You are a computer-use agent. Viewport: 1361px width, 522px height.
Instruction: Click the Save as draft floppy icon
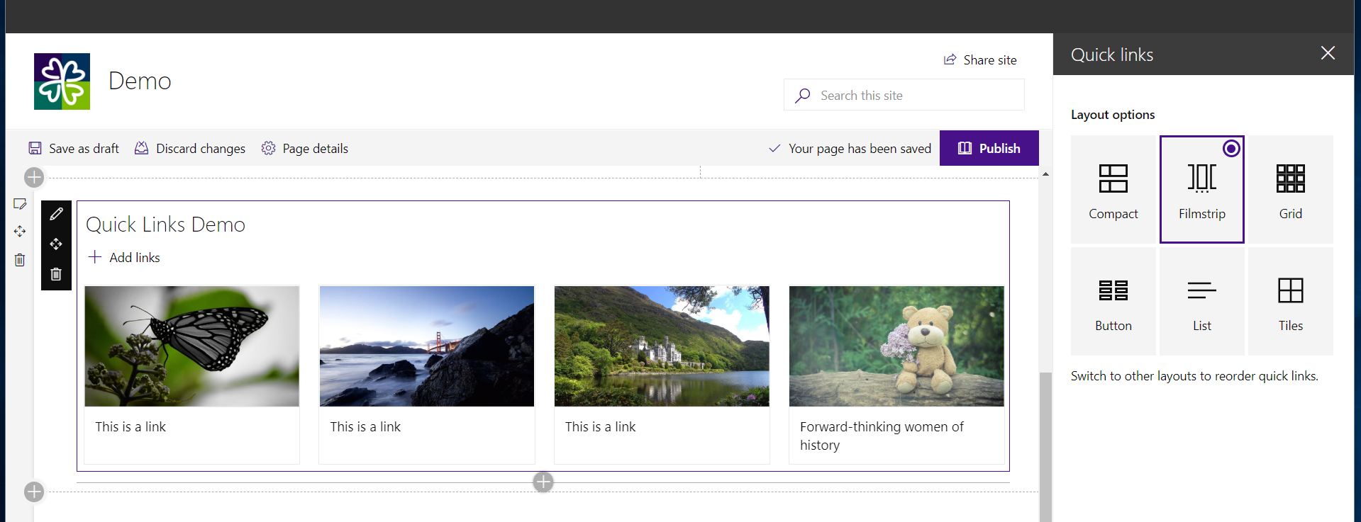coord(35,148)
